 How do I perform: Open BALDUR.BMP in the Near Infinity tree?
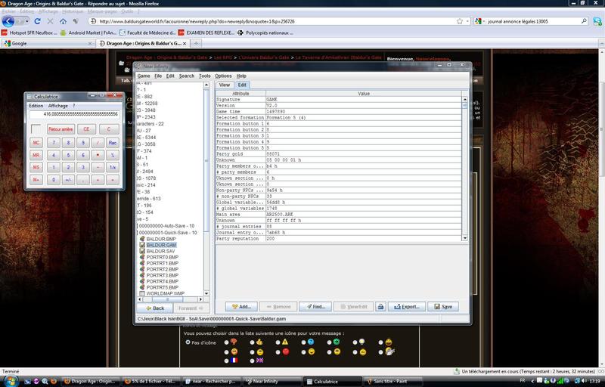tap(160, 239)
